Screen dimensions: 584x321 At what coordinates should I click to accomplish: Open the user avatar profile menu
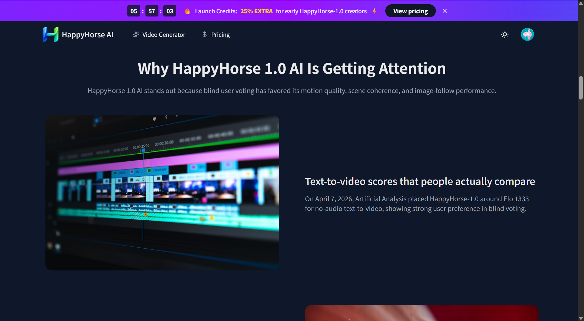[527, 34]
